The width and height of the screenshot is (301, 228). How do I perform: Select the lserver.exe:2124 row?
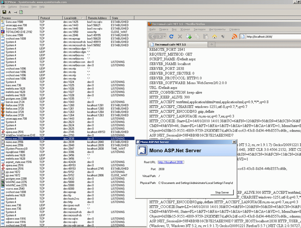pyautogui.click(x=67, y=102)
